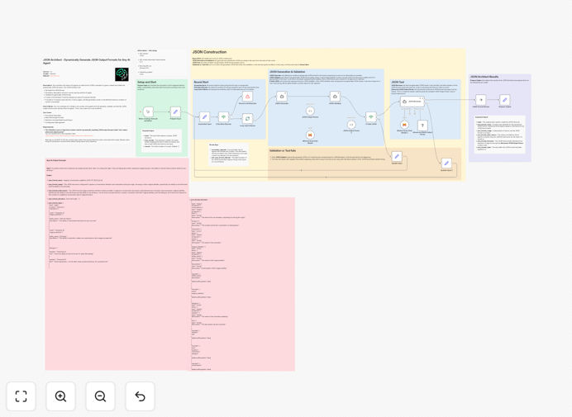Click the JSON Construction sticky title

209,52
